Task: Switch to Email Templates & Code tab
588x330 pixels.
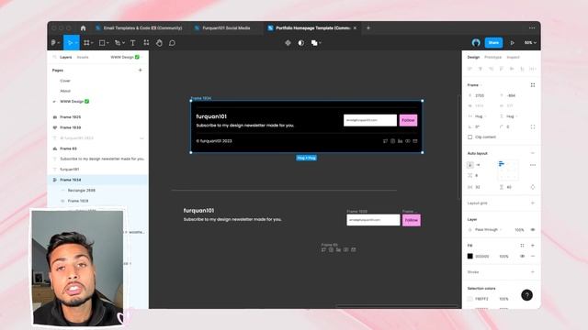Action: click(139, 28)
